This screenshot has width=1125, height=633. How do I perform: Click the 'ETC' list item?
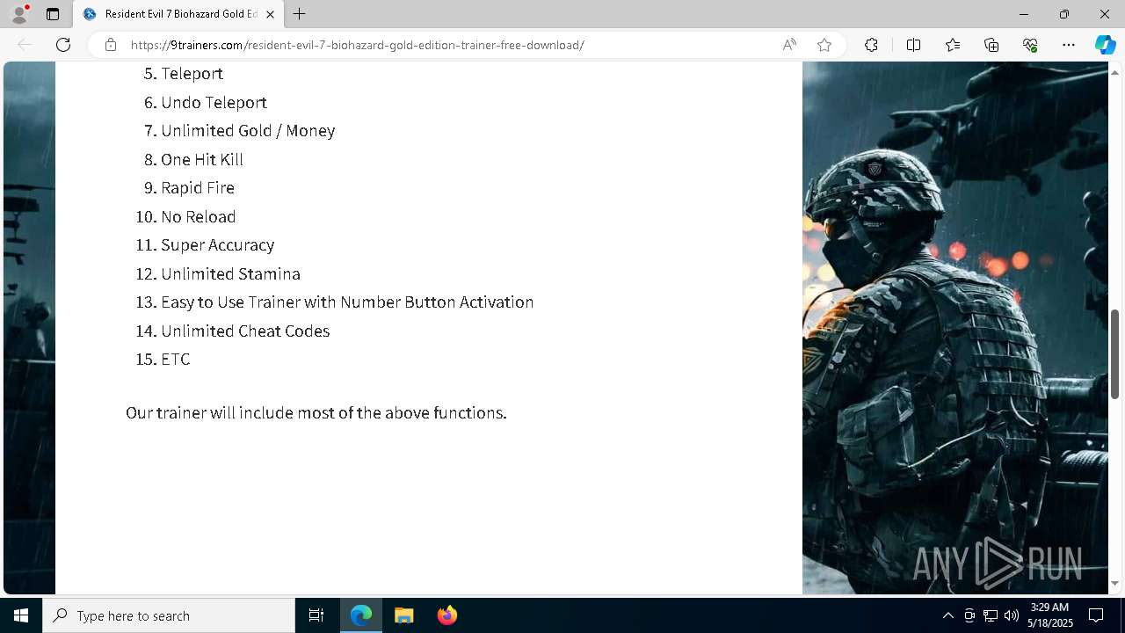[176, 360]
